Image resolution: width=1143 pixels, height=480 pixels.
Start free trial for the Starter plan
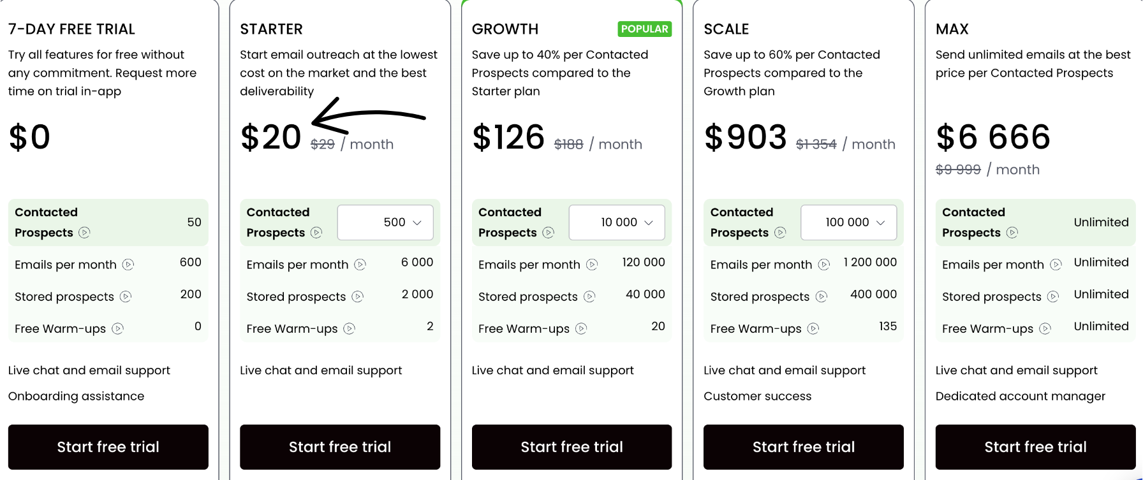pos(340,447)
